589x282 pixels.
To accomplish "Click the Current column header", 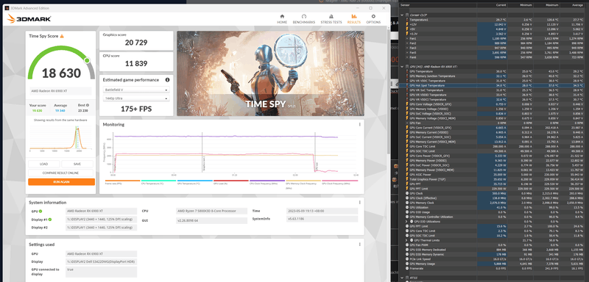I will [501, 5].
